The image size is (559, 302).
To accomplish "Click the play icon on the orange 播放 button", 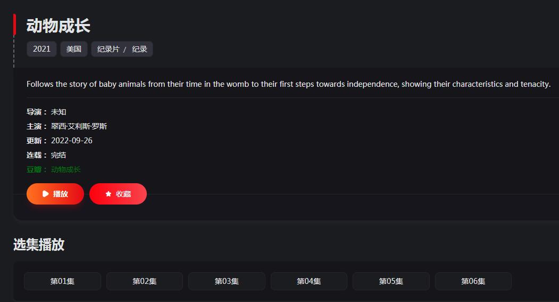I will [45, 194].
